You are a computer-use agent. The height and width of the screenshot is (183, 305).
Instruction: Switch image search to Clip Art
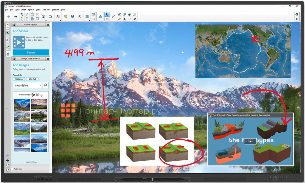[32, 79]
